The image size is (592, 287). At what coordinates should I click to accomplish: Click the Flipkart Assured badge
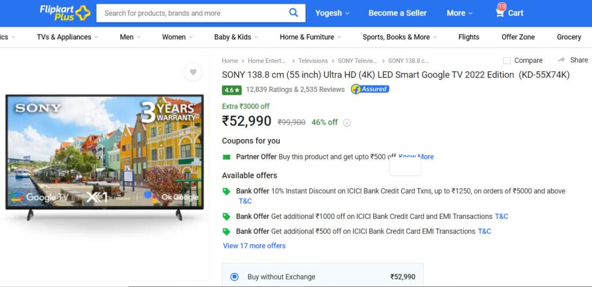tap(370, 90)
